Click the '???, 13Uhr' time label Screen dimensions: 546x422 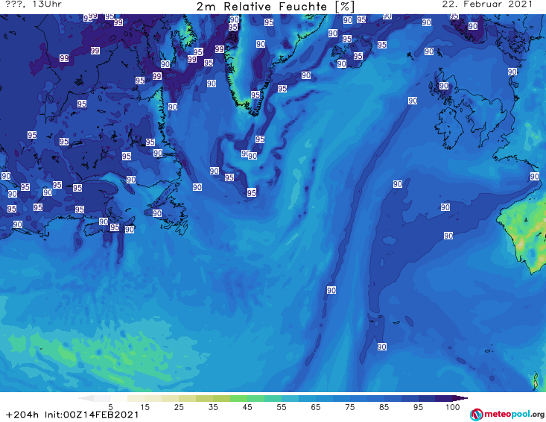pos(34,4)
